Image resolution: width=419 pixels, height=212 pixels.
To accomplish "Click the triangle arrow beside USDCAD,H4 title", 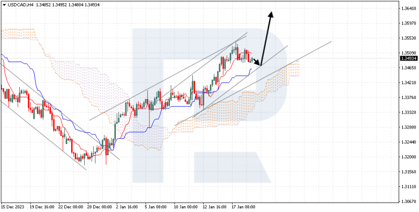I will coord(4,5).
